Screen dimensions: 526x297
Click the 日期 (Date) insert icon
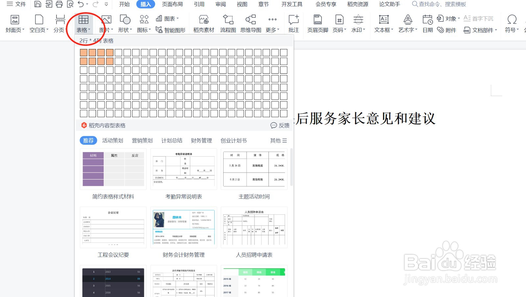(427, 23)
